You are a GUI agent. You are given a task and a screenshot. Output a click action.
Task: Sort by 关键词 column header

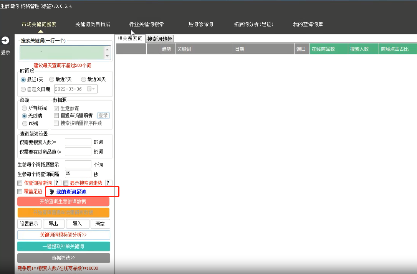(204, 49)
